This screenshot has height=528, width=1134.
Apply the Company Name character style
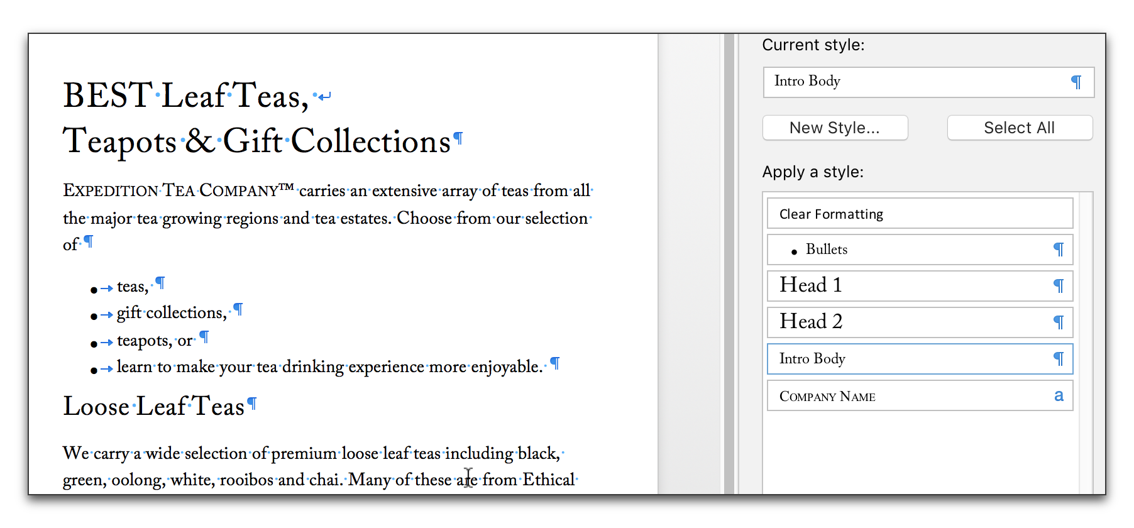click(920, 395)
